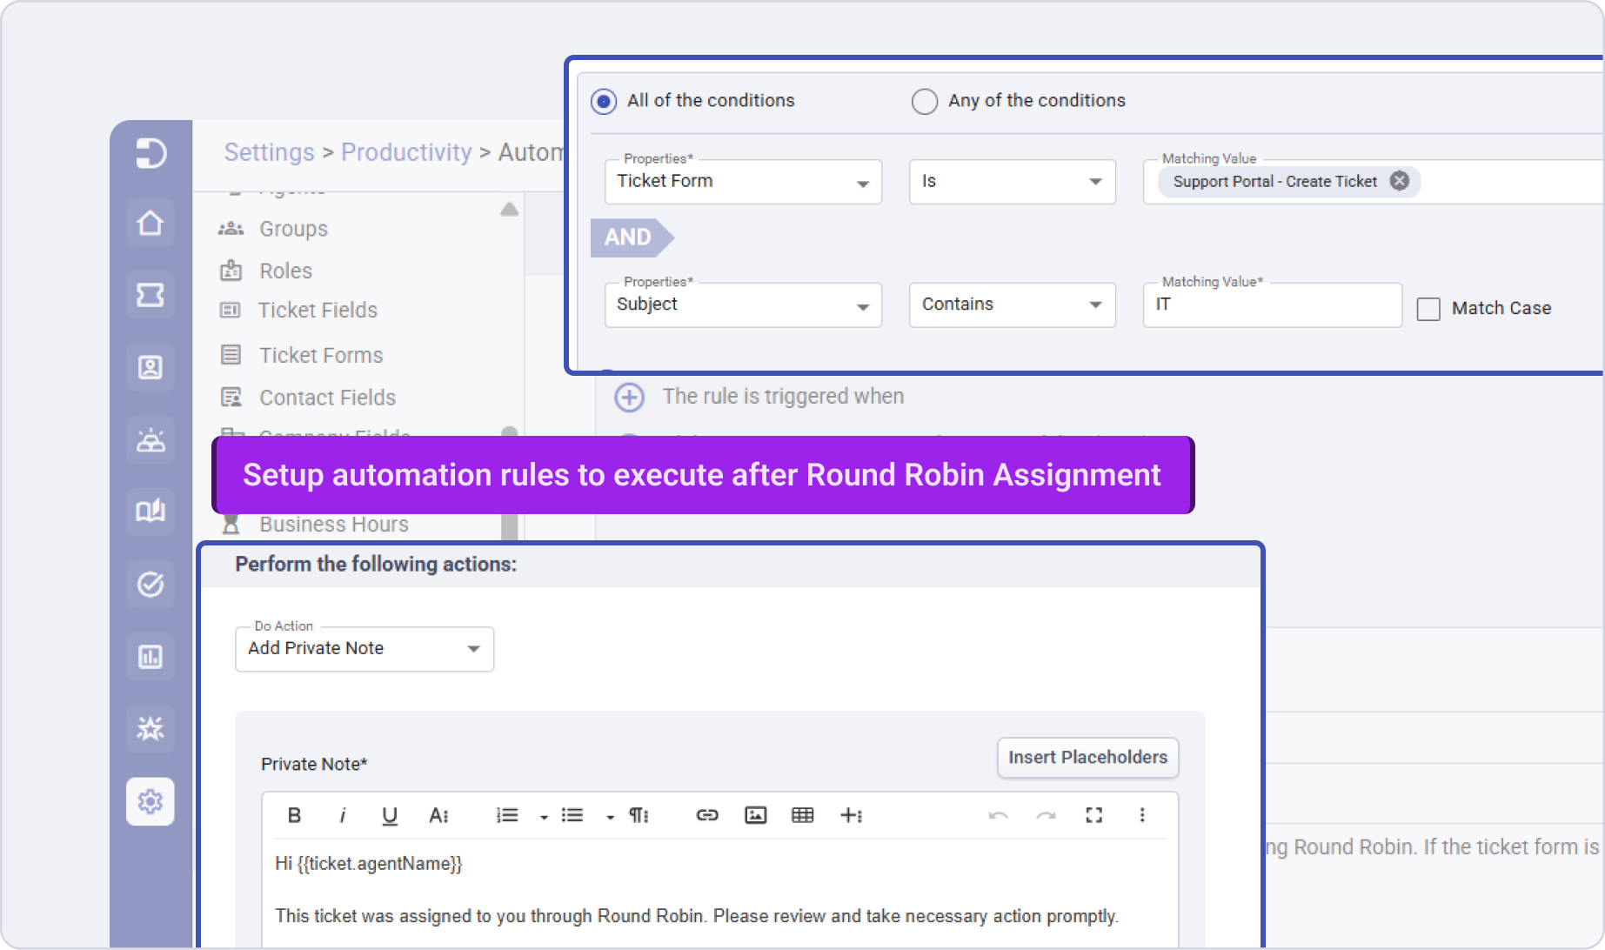Enable the Match Case checkbox
The width and height of the screenshot is (1605, 950).
point(1428,309)
